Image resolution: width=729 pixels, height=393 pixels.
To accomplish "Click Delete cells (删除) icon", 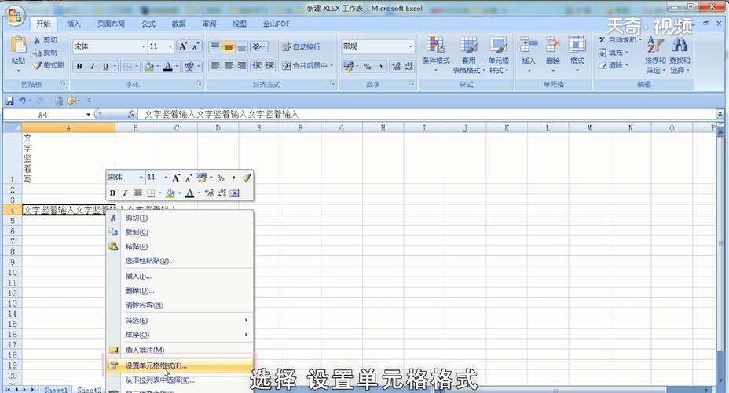I will (553, 45).
